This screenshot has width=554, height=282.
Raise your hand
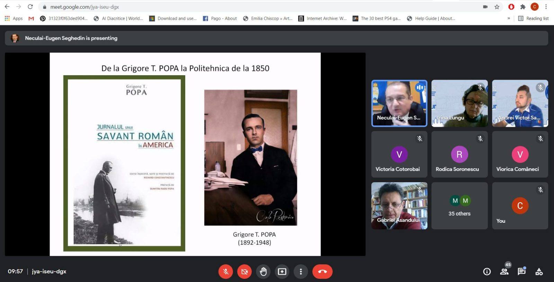pos(263,272)
